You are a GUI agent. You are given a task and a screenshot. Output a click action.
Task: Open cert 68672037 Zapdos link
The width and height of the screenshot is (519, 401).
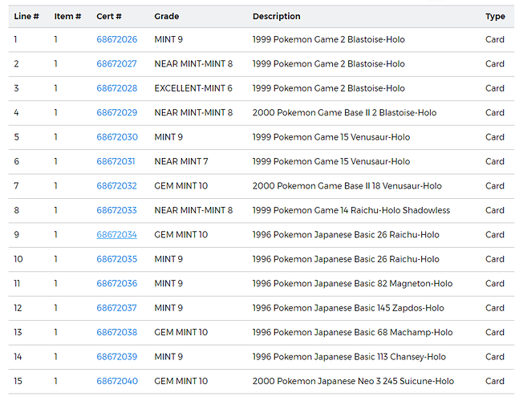coord(116,308)
